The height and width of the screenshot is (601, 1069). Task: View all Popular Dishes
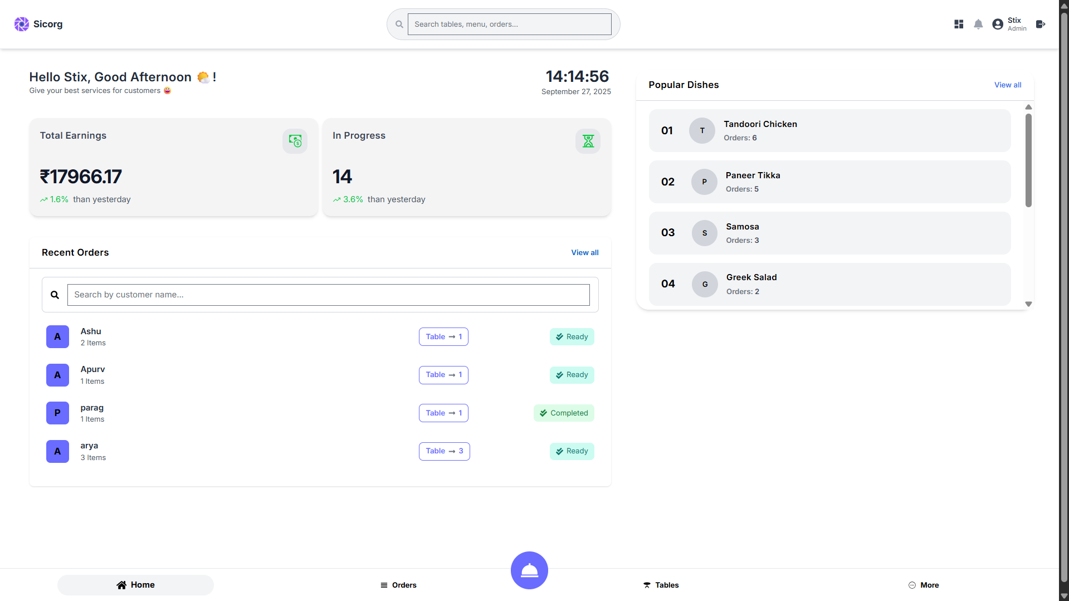tap(1007, 85)
